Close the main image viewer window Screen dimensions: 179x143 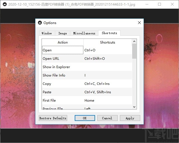(x=172, y=4)
